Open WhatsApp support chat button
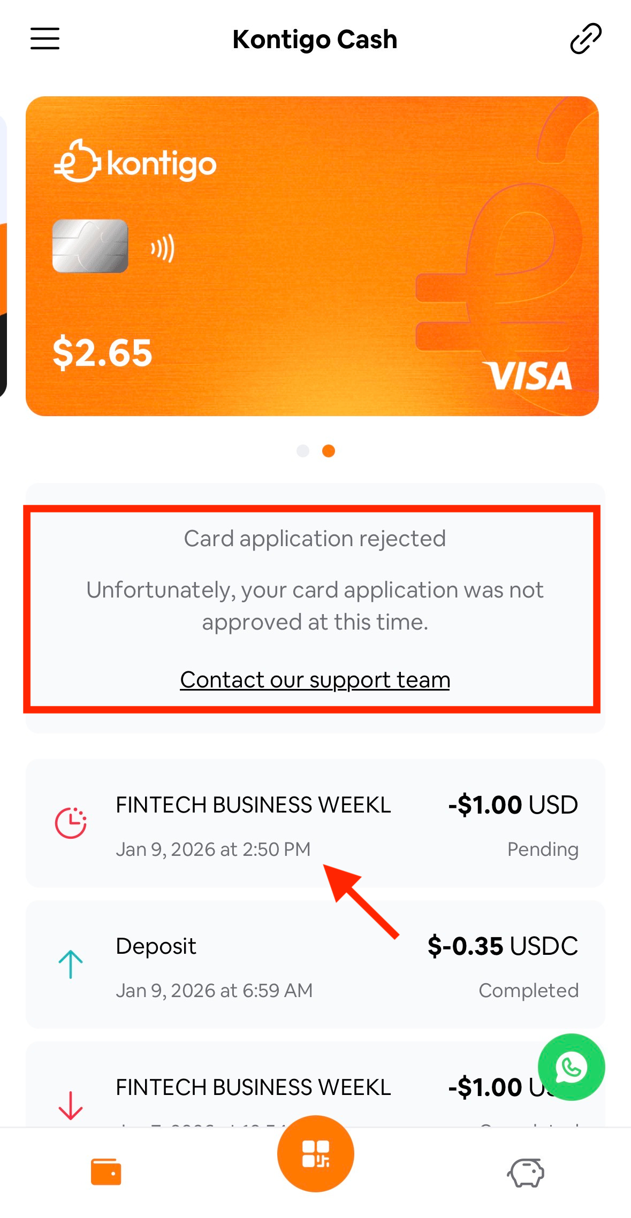The image size is (631, 1218). point(571,1067)
